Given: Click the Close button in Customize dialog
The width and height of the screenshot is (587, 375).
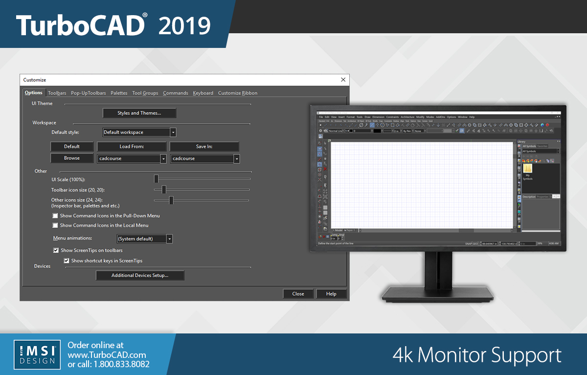Looking at the screenshot, I should click(298, 294).
